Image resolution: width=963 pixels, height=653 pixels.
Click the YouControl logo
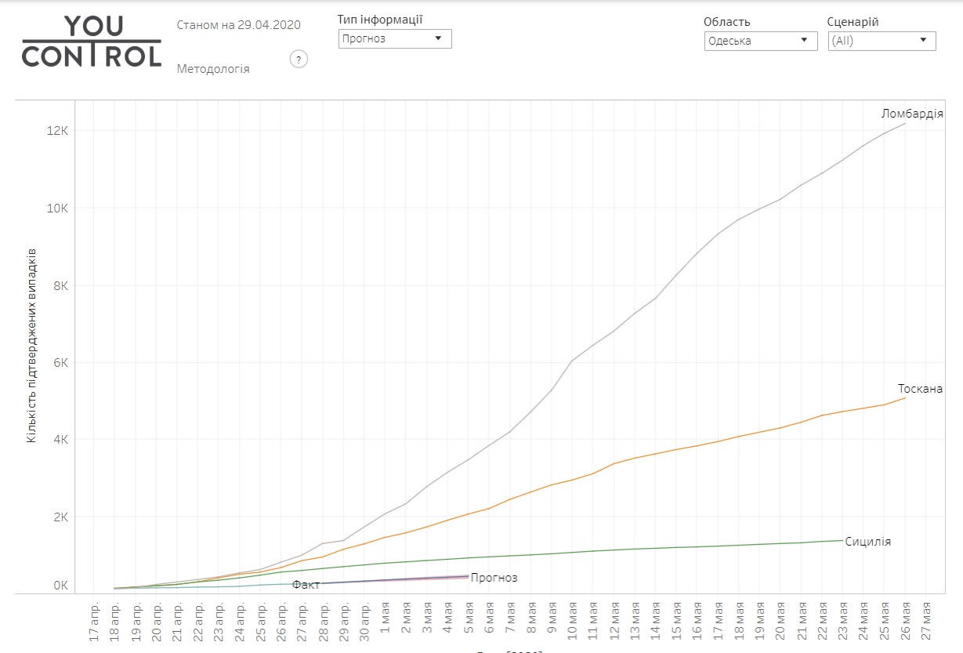[x=92, y=41]
